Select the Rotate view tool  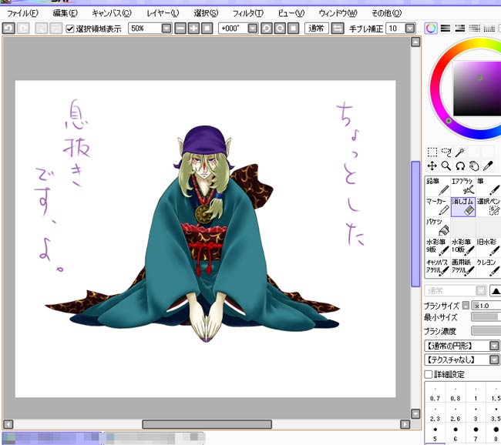pos(460,166)
